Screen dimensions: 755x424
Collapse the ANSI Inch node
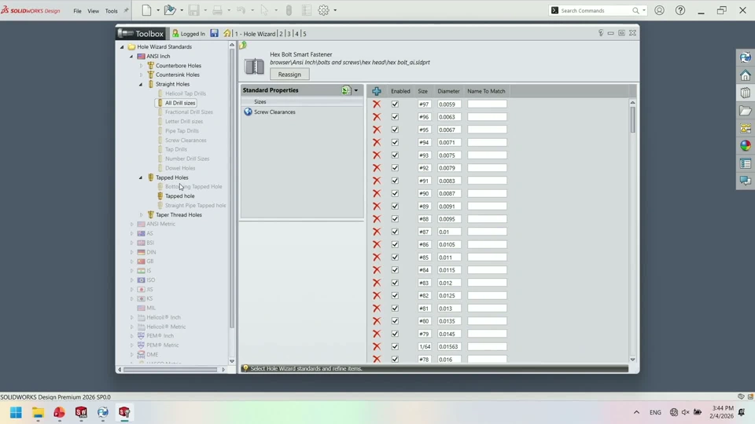(x=131, y=57)
